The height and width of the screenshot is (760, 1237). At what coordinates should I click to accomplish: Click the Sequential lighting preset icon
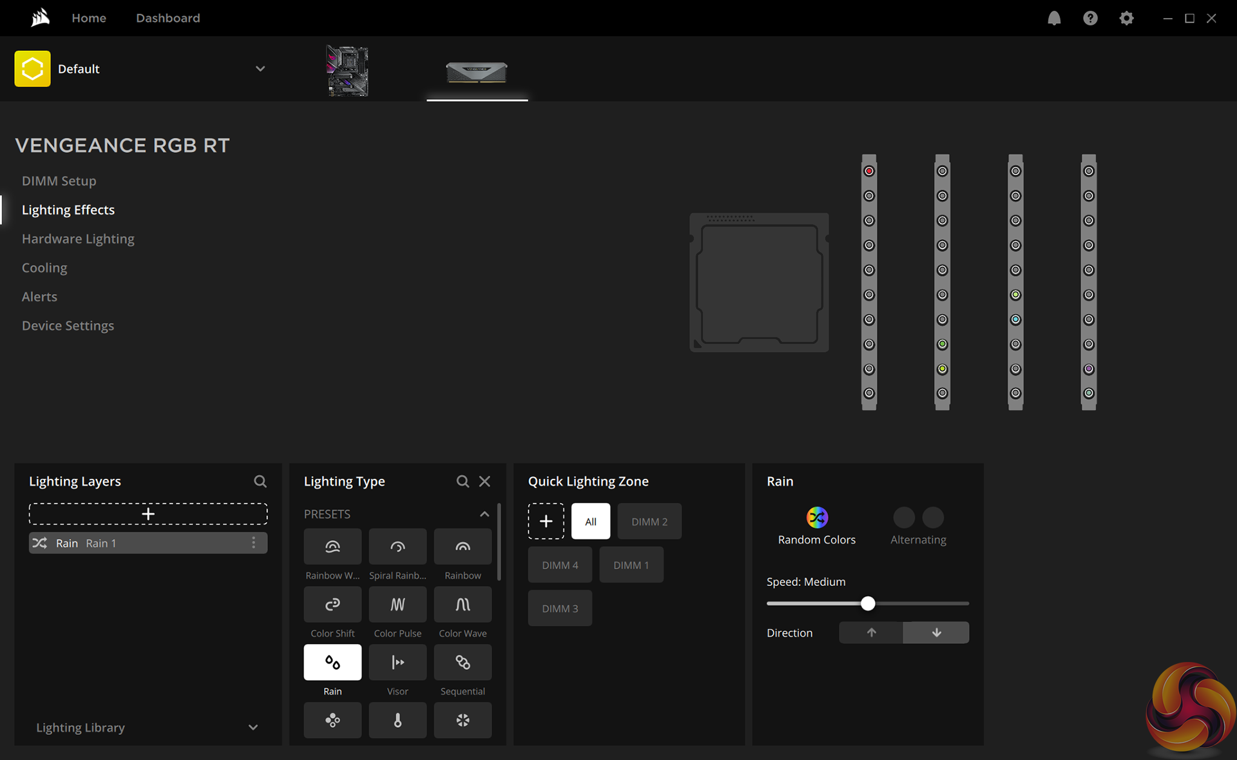click(x=463, y=662)
